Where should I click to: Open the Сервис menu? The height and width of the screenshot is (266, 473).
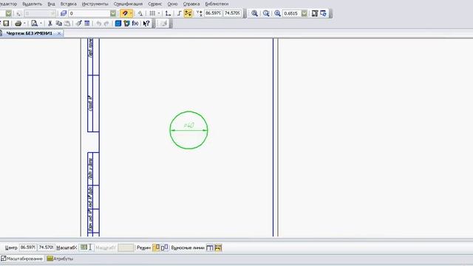[155, 4]
